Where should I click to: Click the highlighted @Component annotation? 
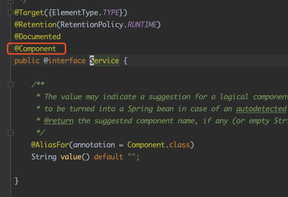point(35,49)
